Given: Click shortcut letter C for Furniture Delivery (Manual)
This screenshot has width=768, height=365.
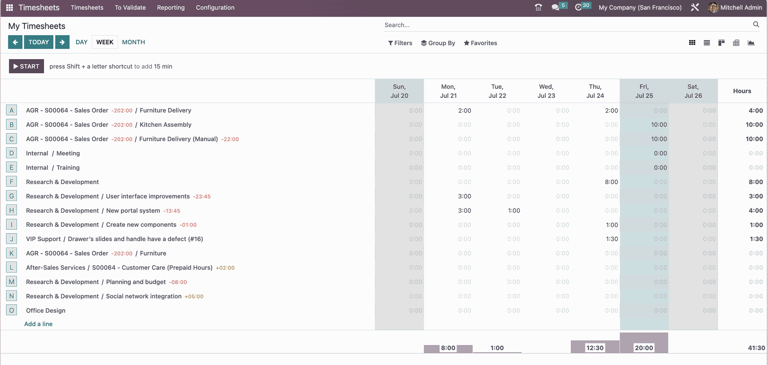Looking at the screenshot, I should point(12,139).
